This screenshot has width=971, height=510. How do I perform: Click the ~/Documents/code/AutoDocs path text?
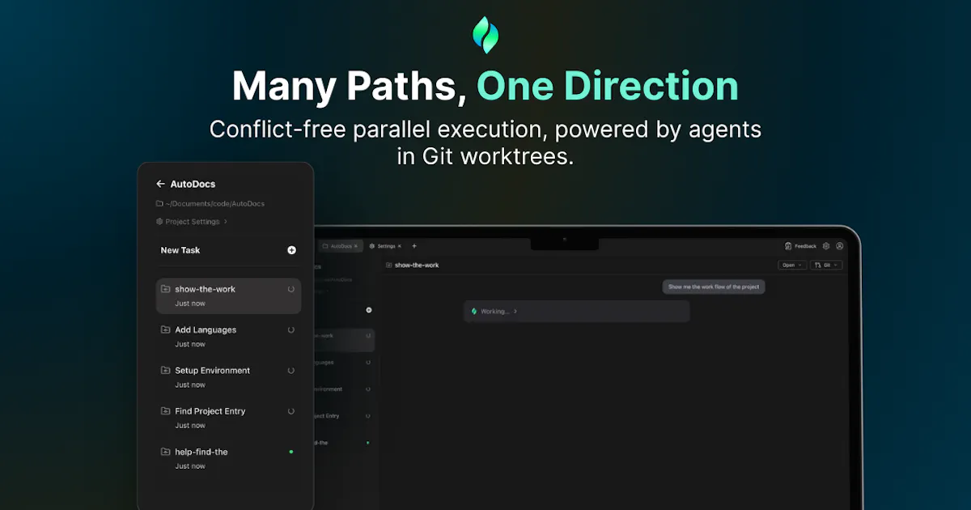click(215, 203)
